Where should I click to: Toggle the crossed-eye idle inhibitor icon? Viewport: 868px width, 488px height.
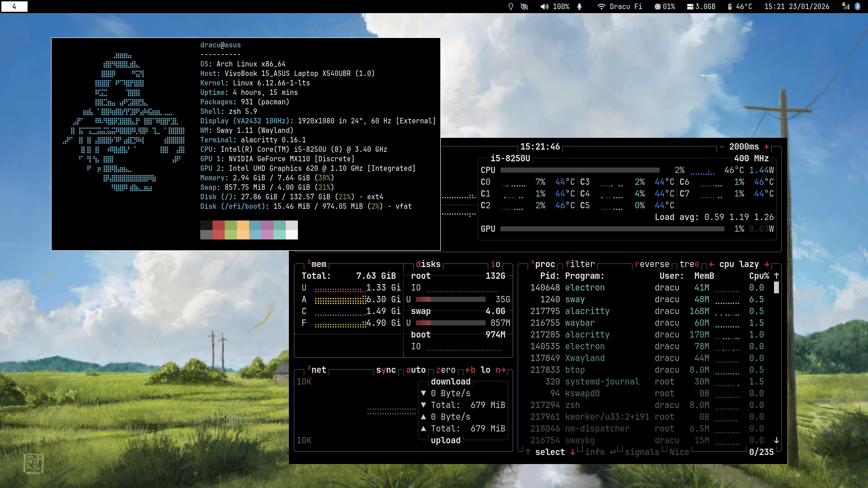(x=524, y=7)
